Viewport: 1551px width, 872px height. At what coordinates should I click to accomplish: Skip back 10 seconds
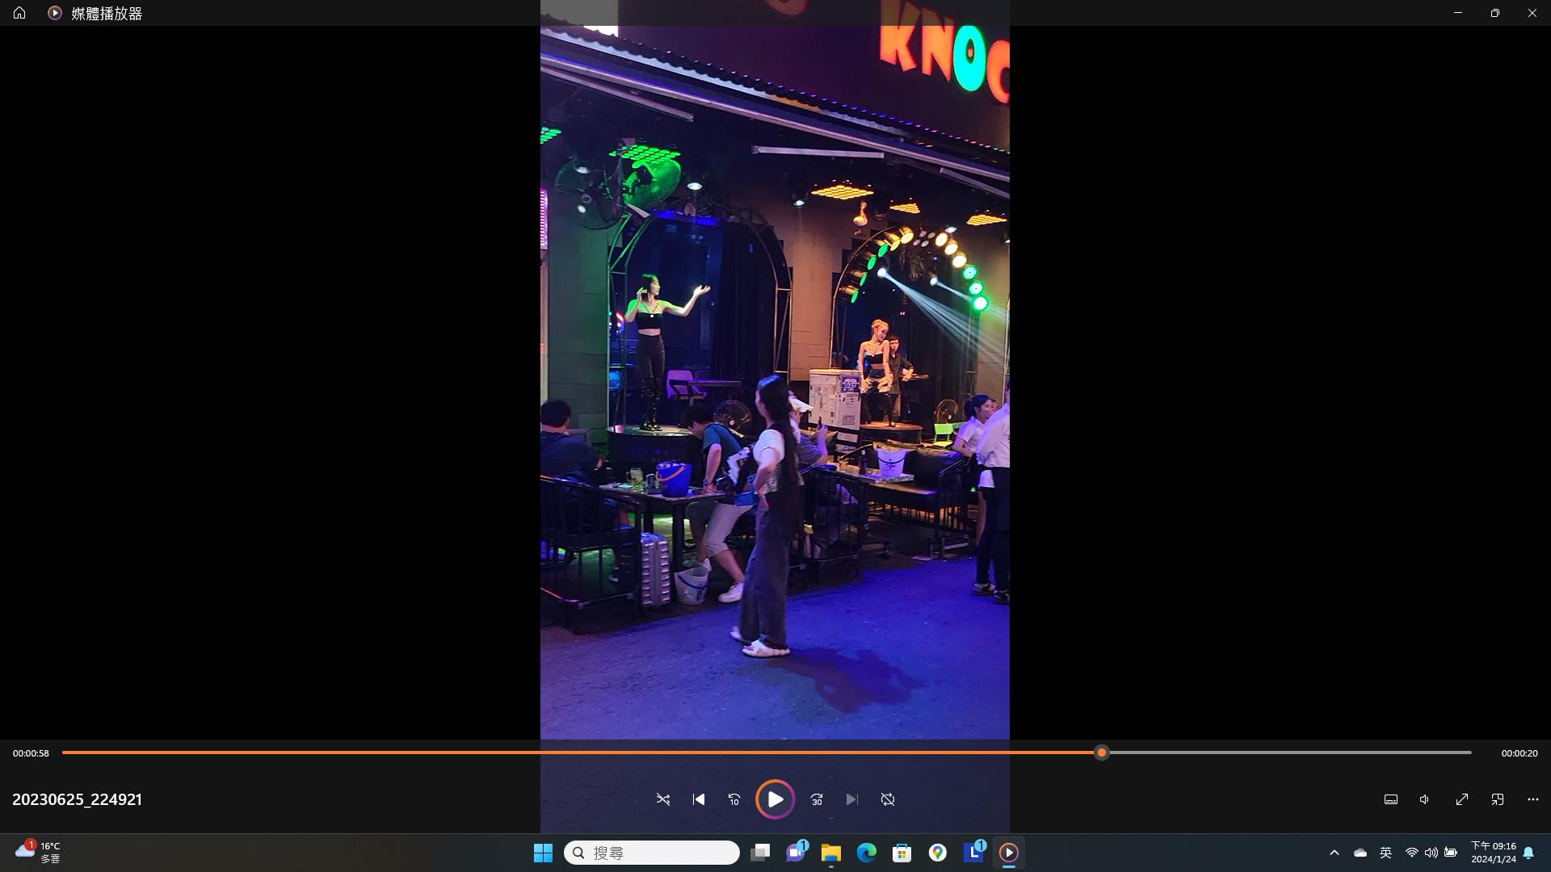coord(734,799)
